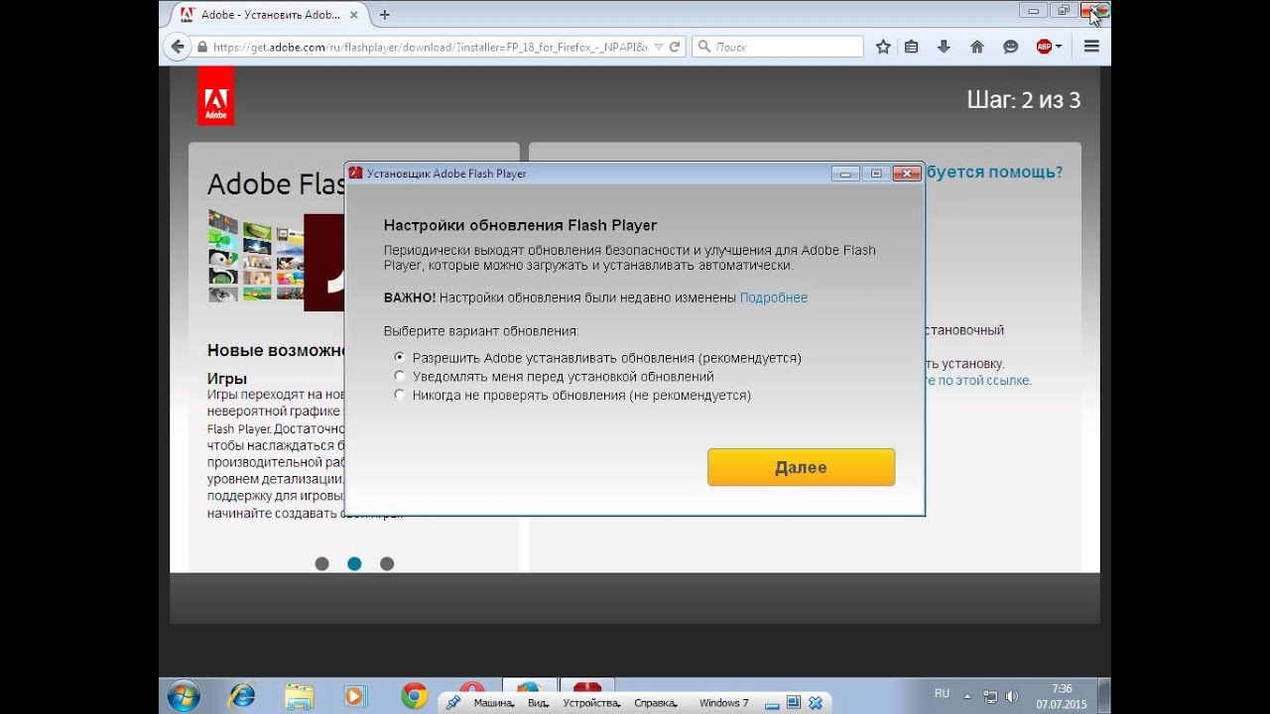Open the Устройства menu on VM toolbar
The image size is (1270, 714).
(x=591, y=703)
